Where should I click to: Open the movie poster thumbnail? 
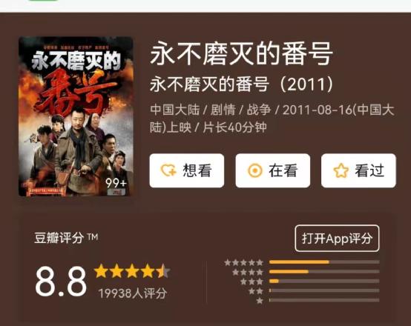pos(76,116)
